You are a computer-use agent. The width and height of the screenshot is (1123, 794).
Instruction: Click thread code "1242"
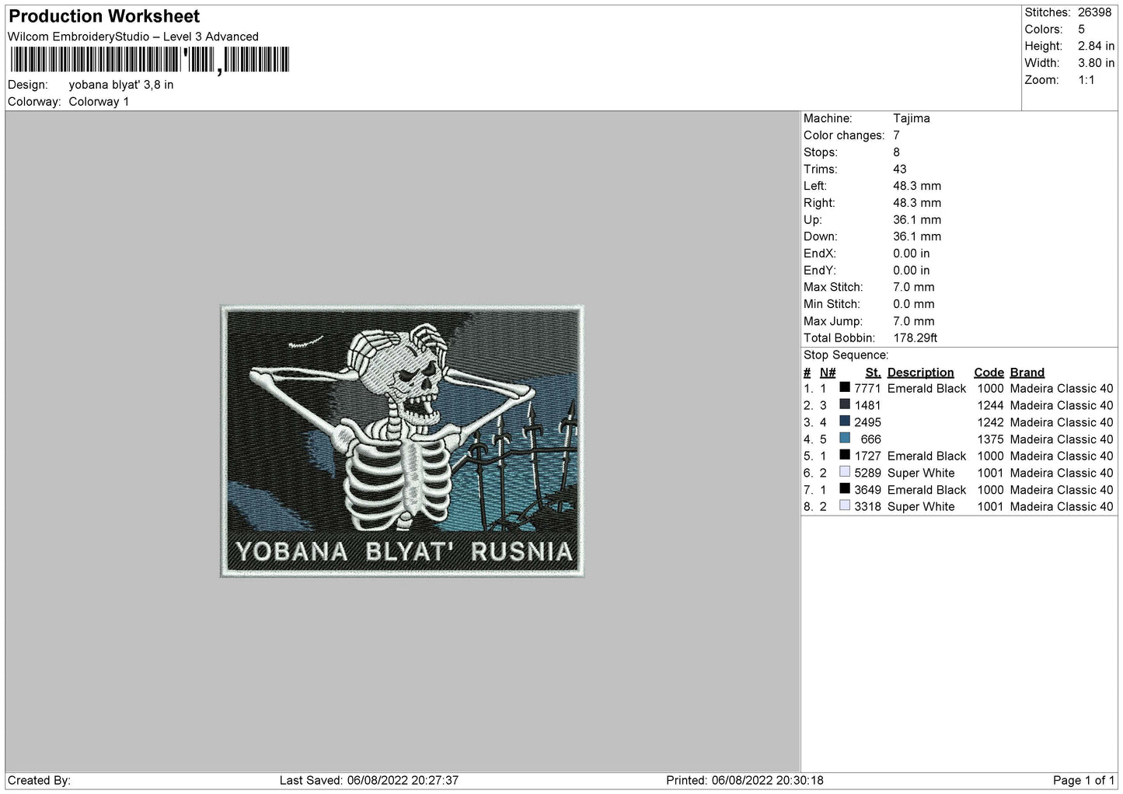click(x=991, y=423)
